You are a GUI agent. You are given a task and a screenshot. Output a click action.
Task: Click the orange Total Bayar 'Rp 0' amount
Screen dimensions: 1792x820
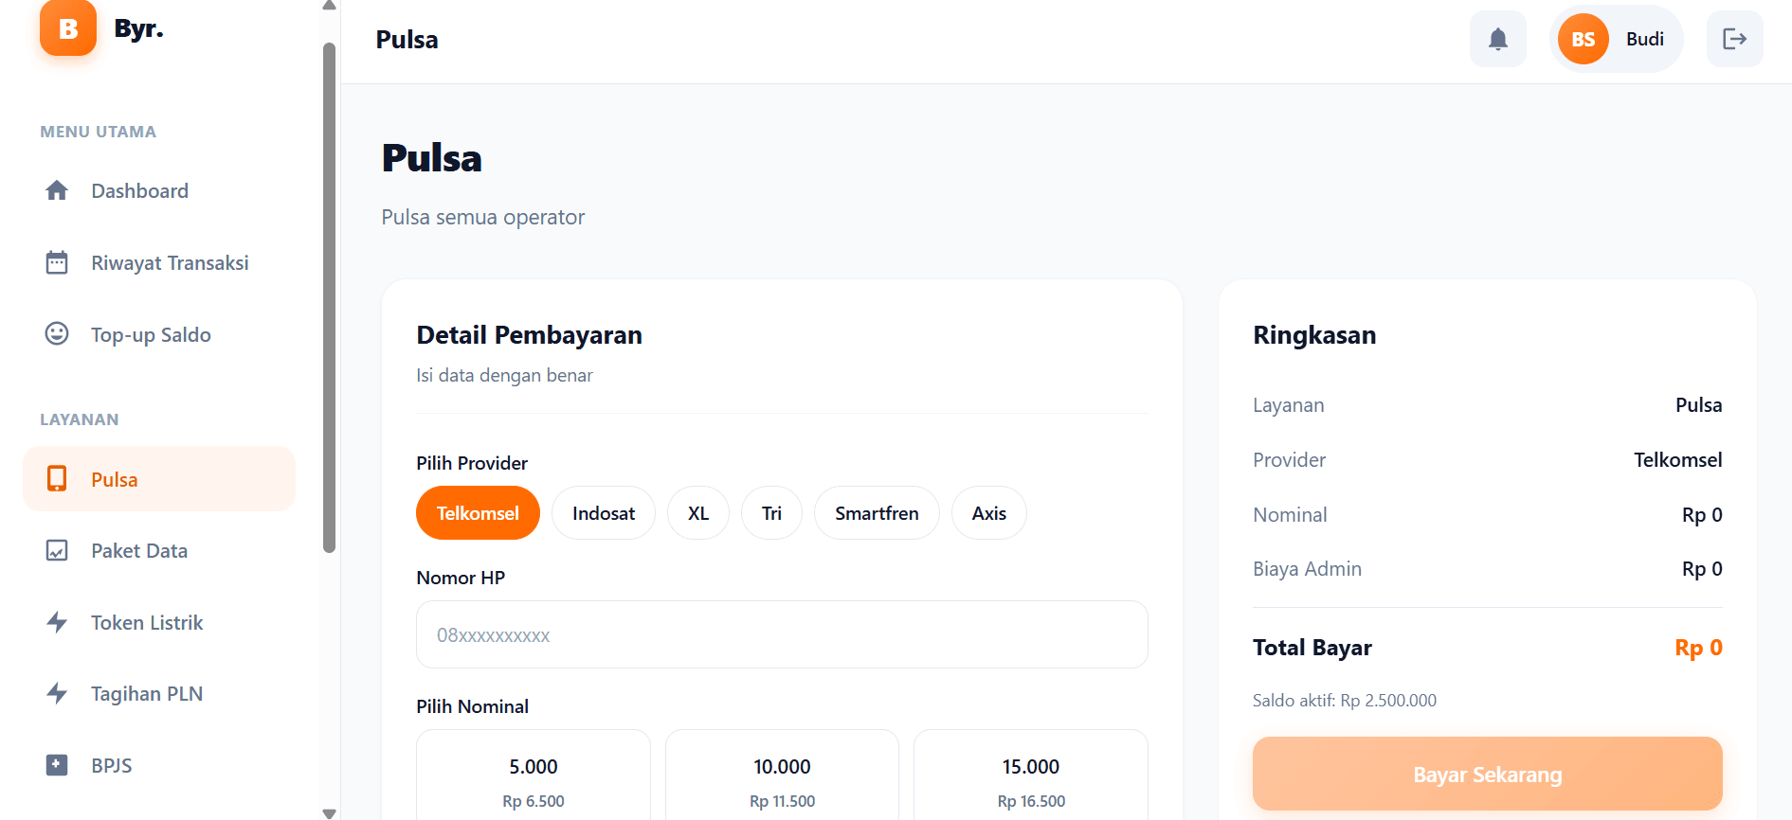click(x=1698, y=648)
